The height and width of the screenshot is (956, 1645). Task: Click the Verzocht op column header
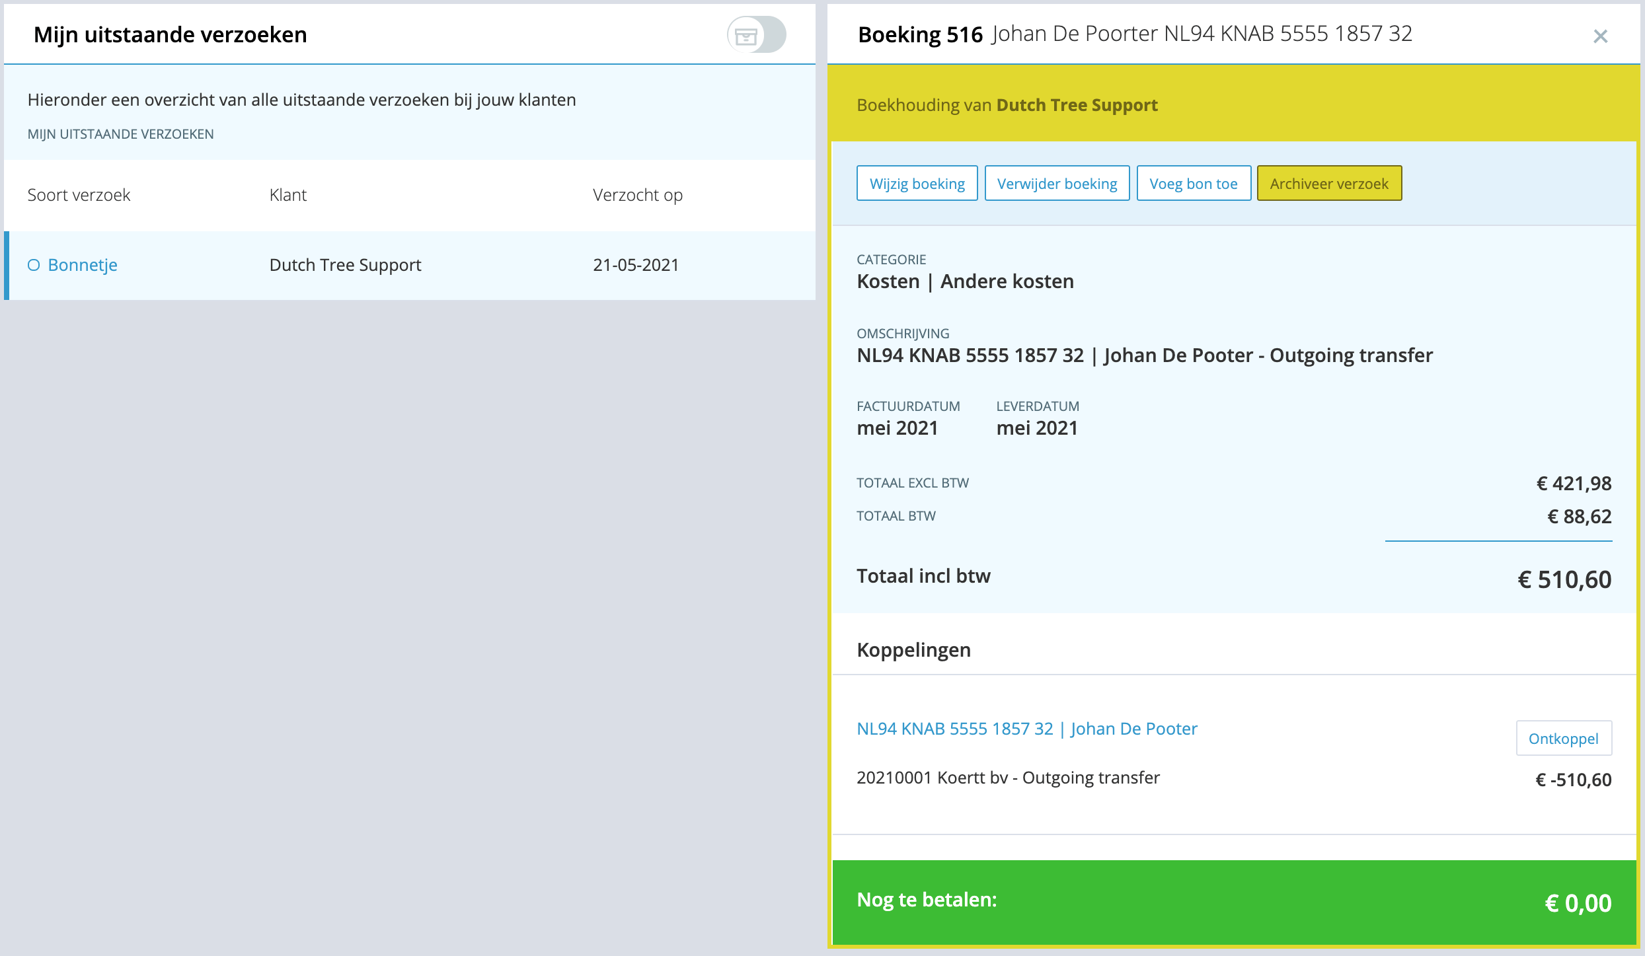click(638, 195)
